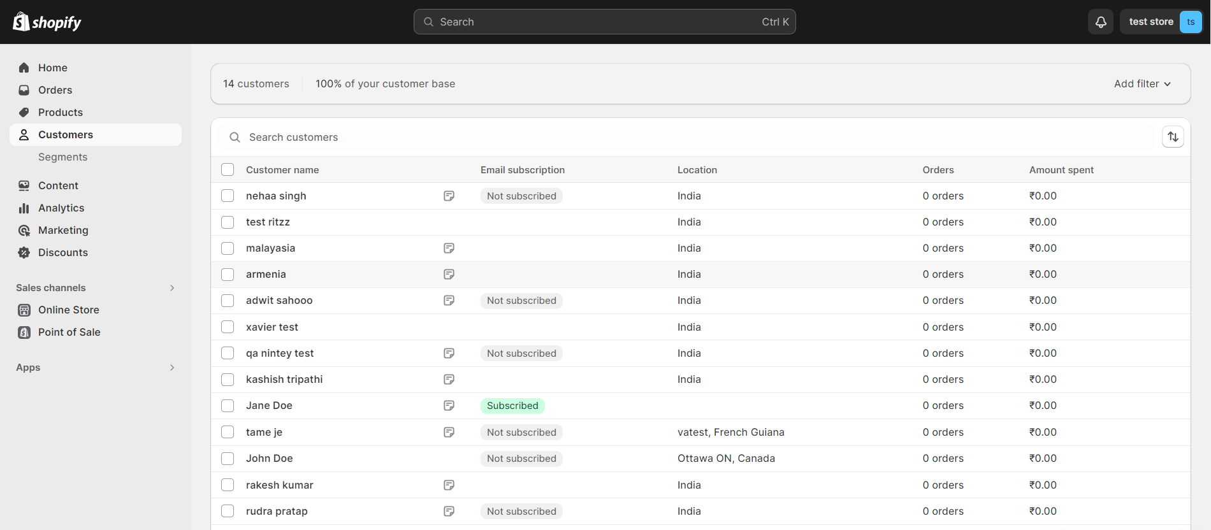Open Segments under Customers

[62, 157]
